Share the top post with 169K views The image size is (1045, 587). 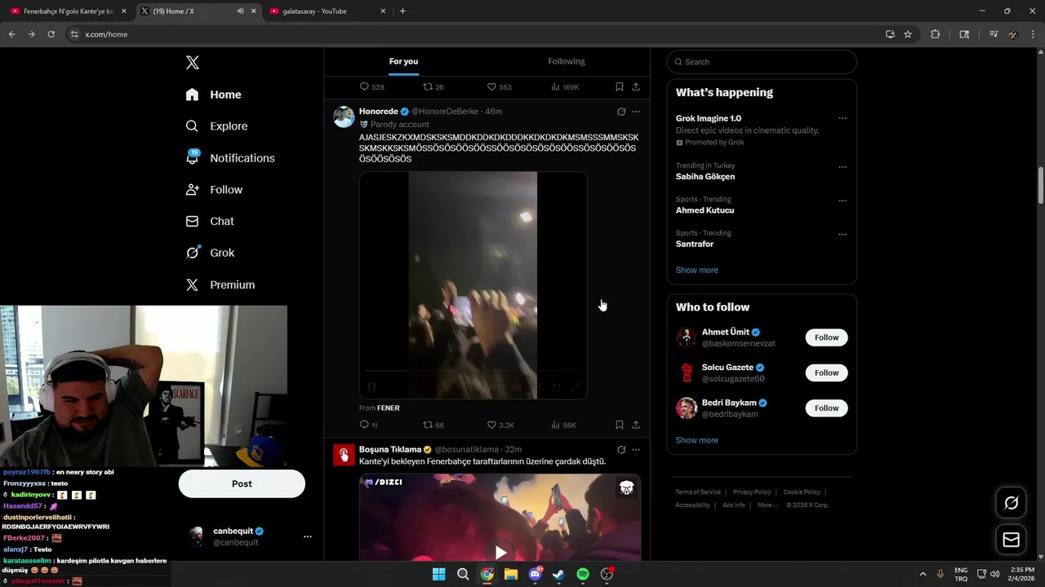point(636,86)
